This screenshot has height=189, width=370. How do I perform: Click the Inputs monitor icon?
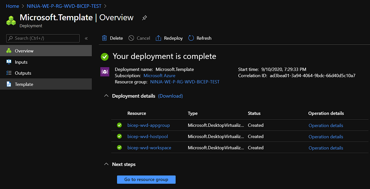[9, 62]
